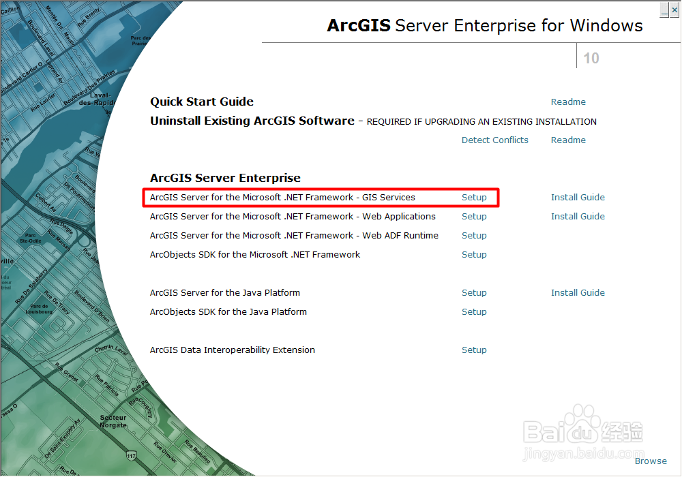This screenshot has width=682, height=477.
Task: Click Setup for ArcObjects SDK .NET Framework
Action: pyautogui.click(x=474, y=255)
